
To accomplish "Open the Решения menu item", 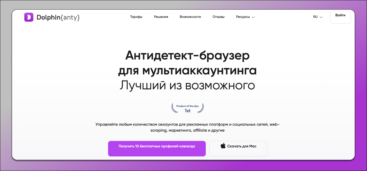I will [x=161, y=17].
